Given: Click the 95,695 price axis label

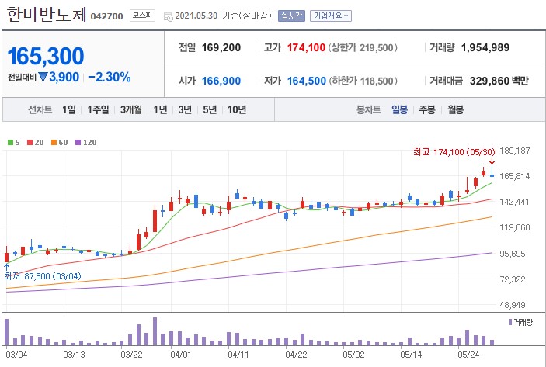Looking at the screenshot, I should tap(513, 254).
